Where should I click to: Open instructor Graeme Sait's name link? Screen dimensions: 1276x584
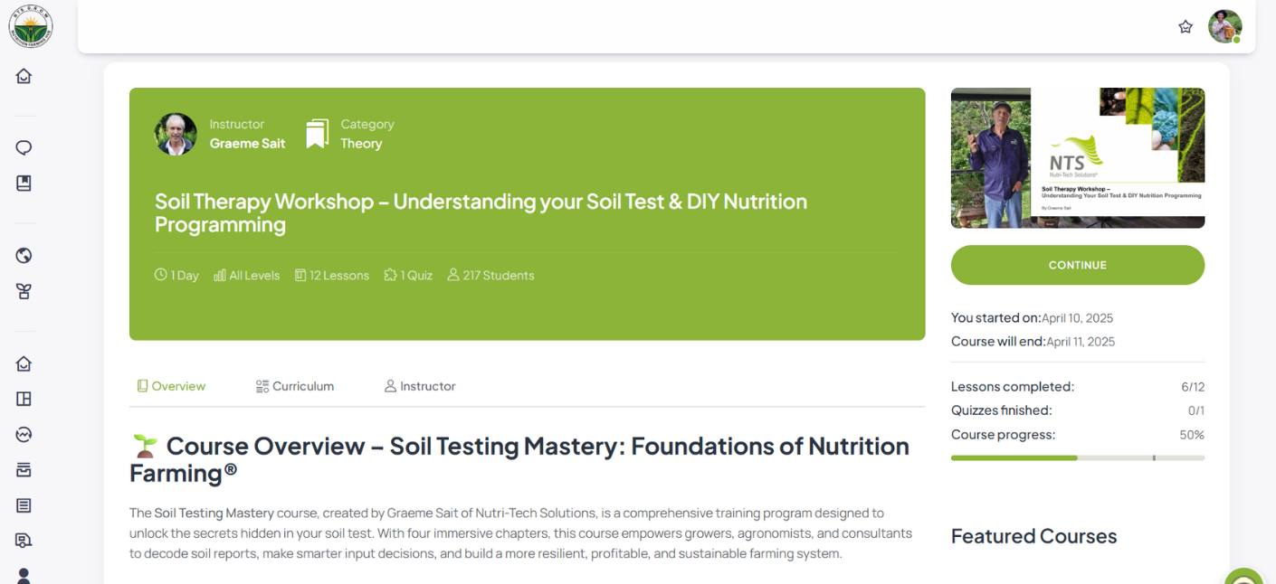[x=247, y=143]
